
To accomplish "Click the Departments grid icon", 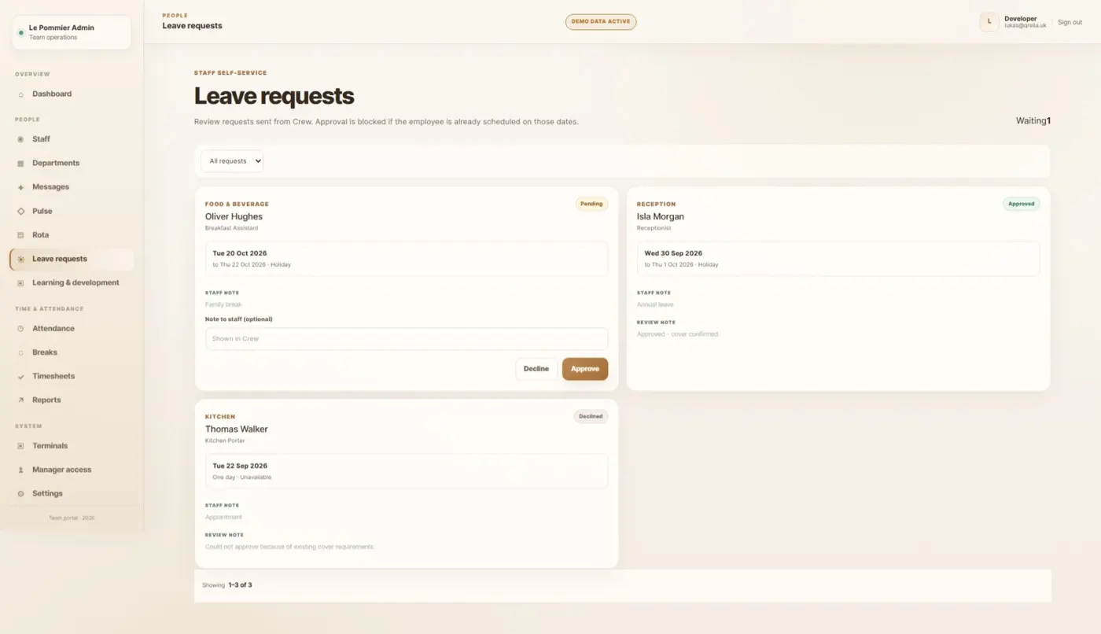I will pyautogui.click(x=20, y=164).
